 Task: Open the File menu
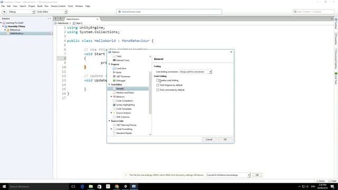(x=3, y=6)
